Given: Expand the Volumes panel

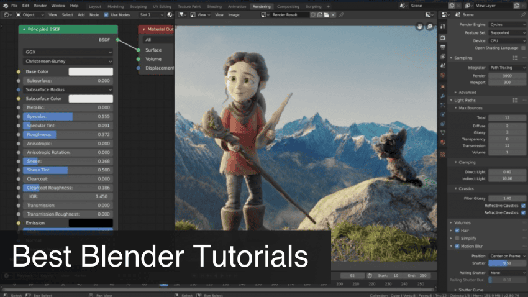Looking at the screenshot, I should (x=451, y=222).
